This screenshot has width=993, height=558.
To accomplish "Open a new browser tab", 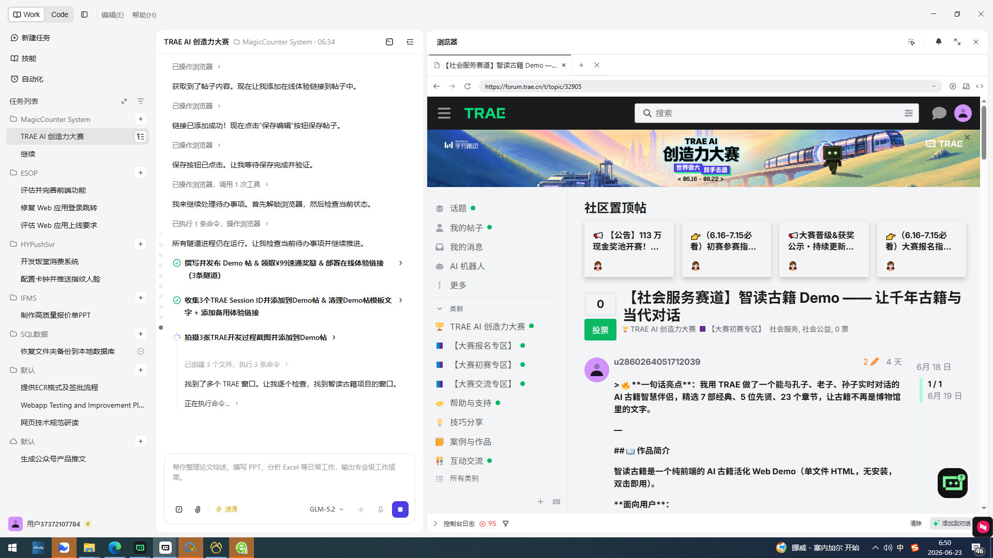I will pos(581,65).
